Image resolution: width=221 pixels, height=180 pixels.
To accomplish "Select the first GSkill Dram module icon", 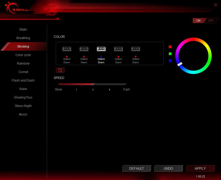I will tap(67, 49).
